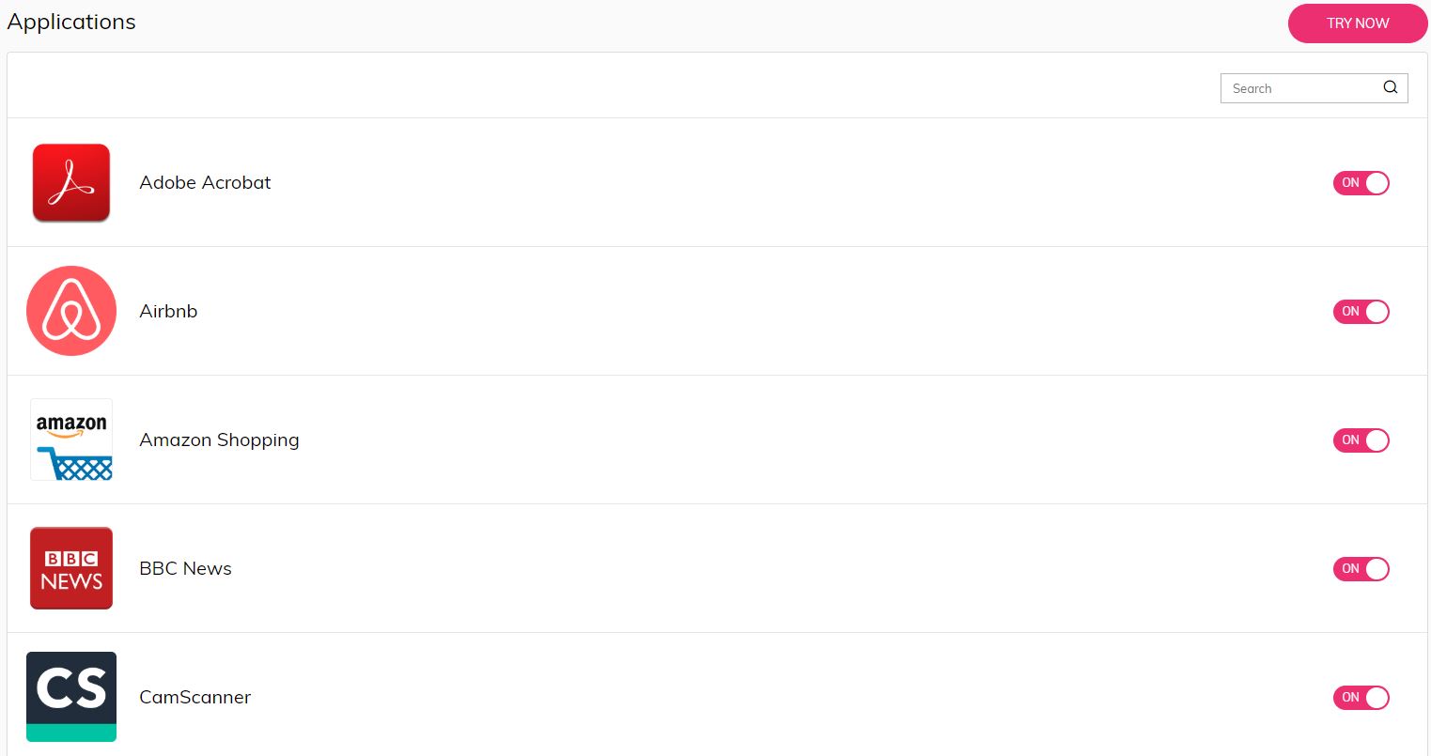1431x756 pixels.
Task: Open the Amazon Shopping entry text
Action: 219,440
